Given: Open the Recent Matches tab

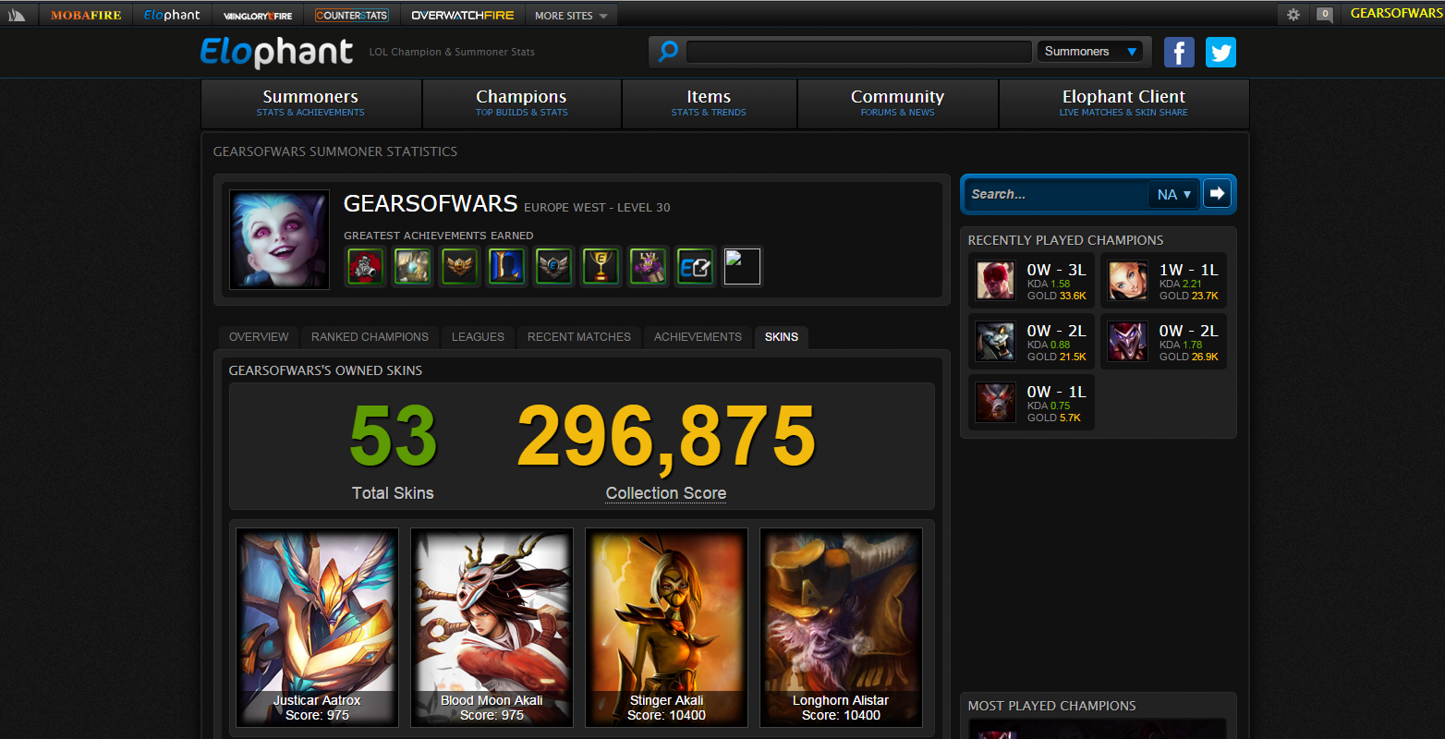Looking at the screenshot, I should [579, 337].
